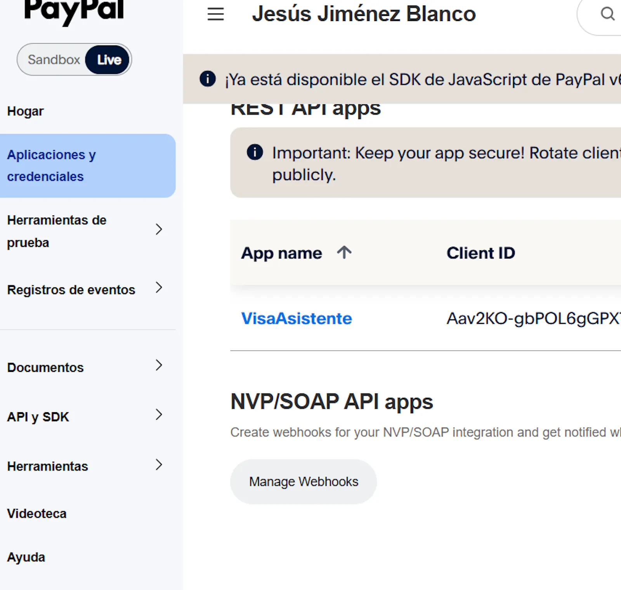Open Ayuda in sidebar
Viewport: 621px width, 590px height.
(26, 557)
